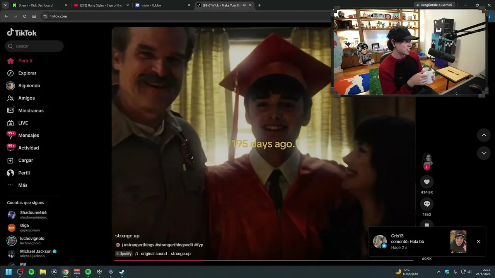
Task: Toggle the system volume tray icon
Action: pyautogui.click(x=469, y=272)
